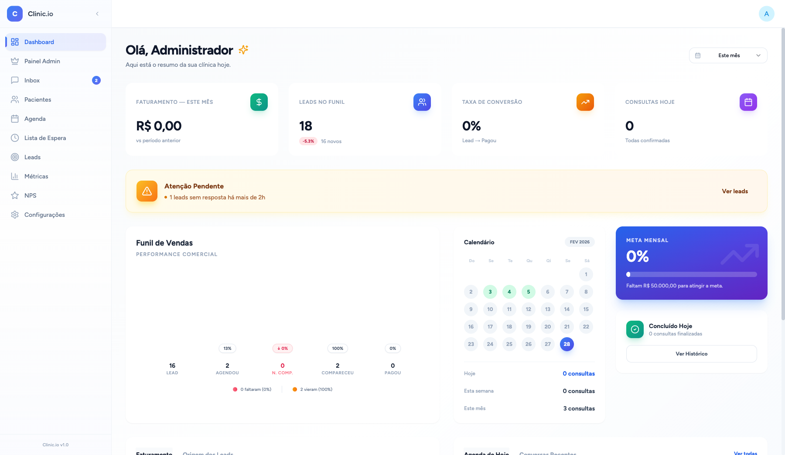
Task: Click the Clinic.io v1.0 version text
Action: tap(55, 445)
